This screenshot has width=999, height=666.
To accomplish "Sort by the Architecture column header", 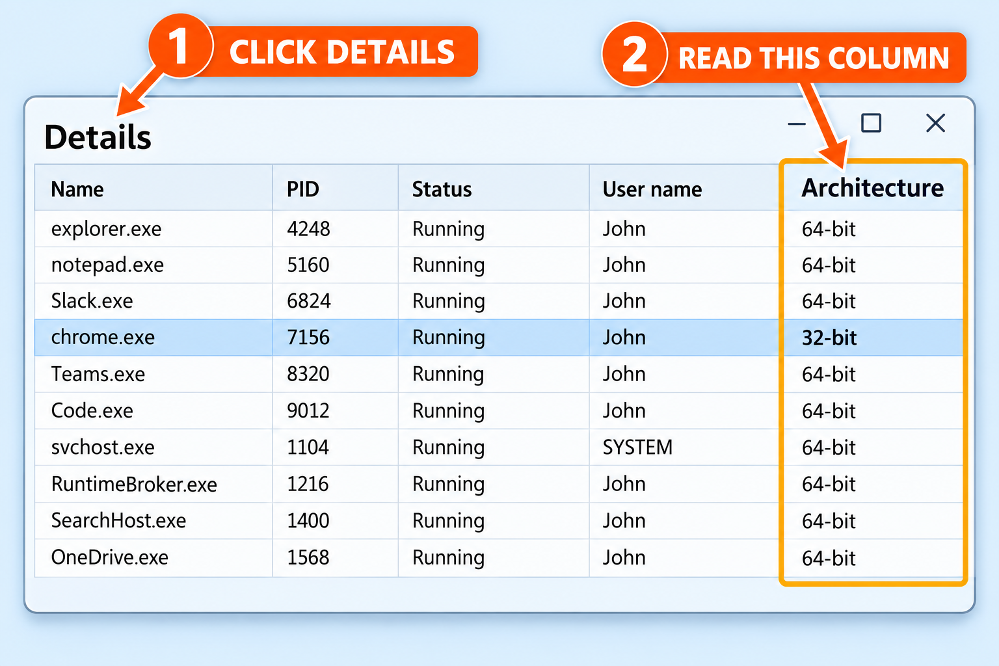I will 872,188.
